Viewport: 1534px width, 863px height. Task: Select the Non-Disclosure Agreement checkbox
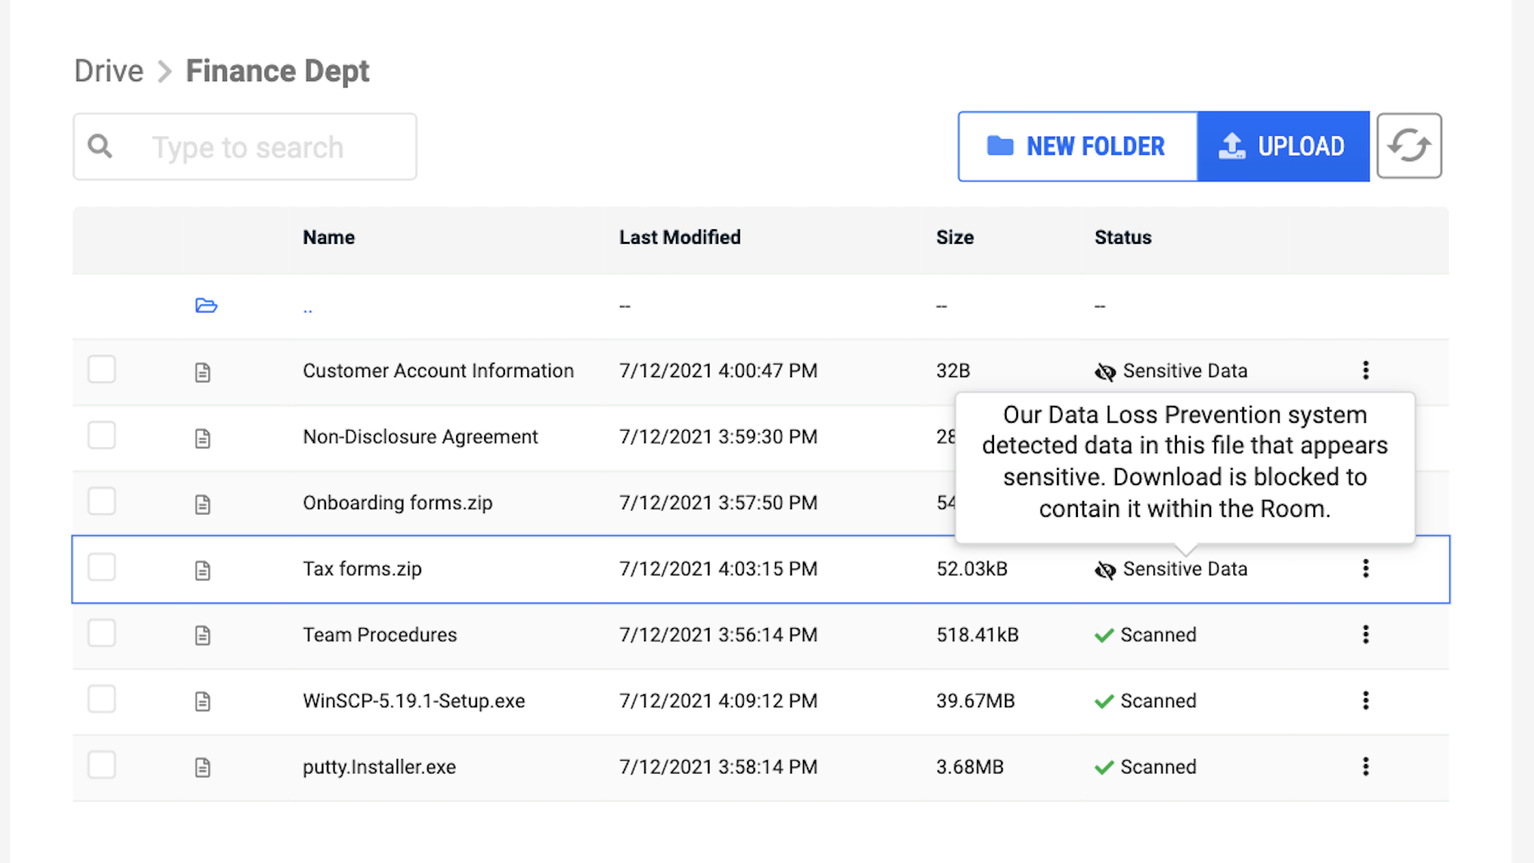[101, 435]
